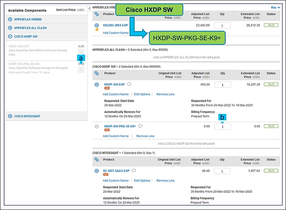Click the 450.20 adjusted list price
The image size is (286, 210).
coord(205,84)
